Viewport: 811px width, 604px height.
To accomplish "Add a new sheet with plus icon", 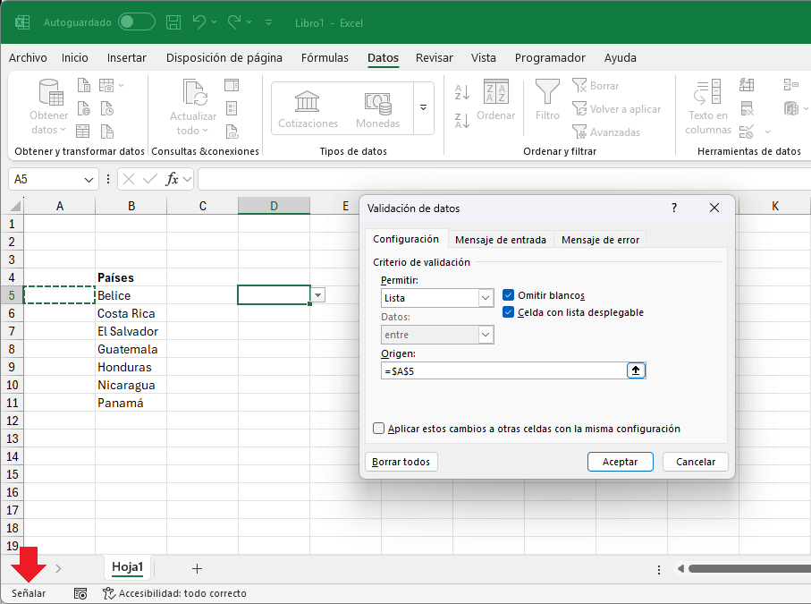I will pos(197,569).
